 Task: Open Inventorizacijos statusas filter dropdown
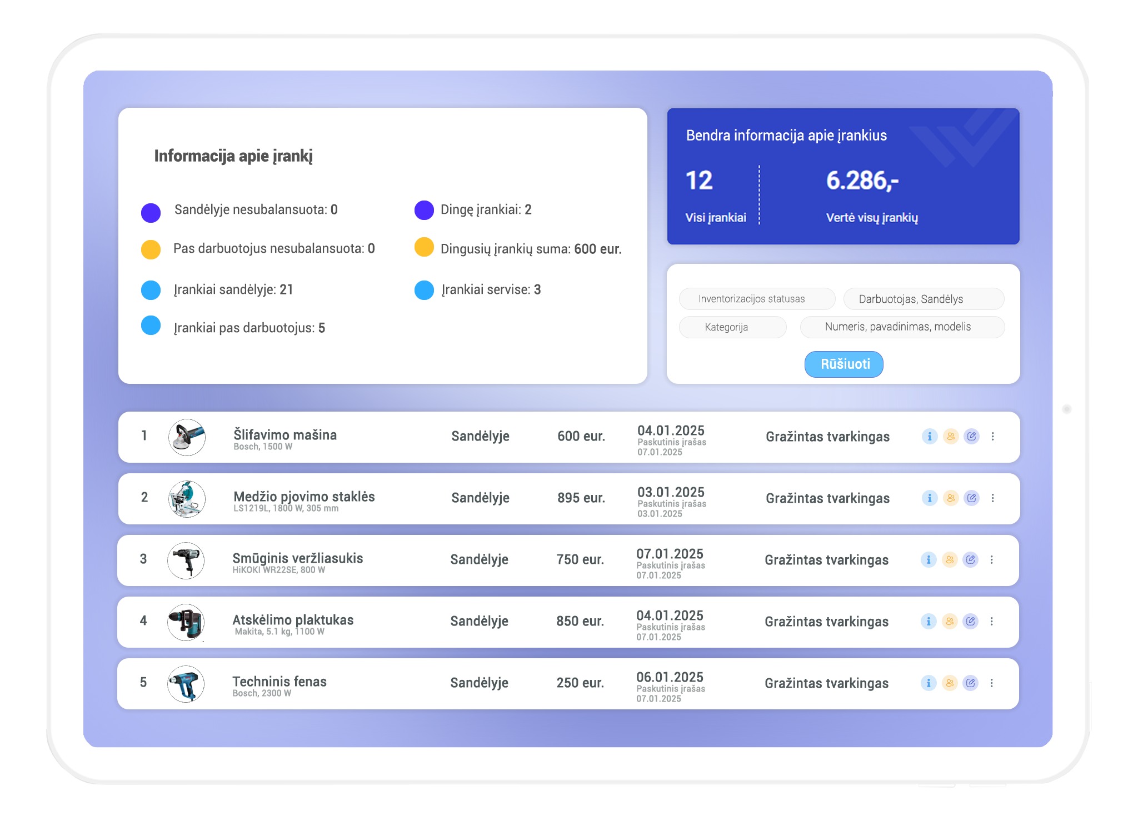click(x=756, y=299)
